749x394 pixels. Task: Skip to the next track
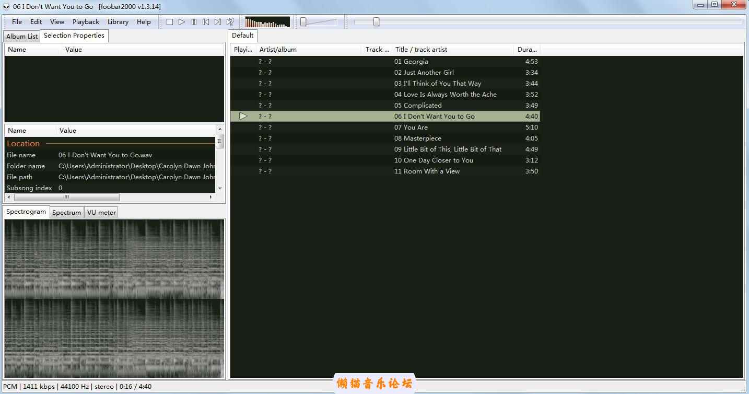(x=218, y=22)
